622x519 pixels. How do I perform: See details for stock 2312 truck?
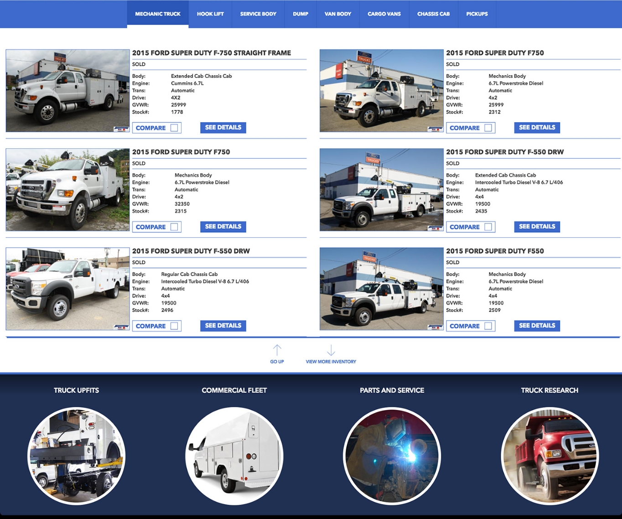tap(537, 128)
